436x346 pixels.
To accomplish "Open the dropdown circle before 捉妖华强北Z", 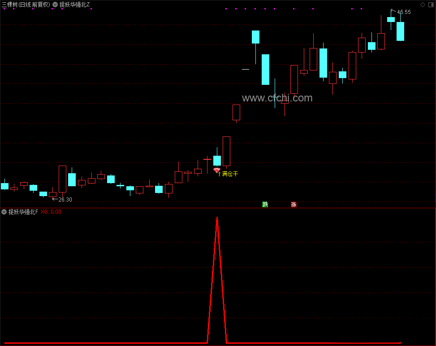I will coord(55,4).
